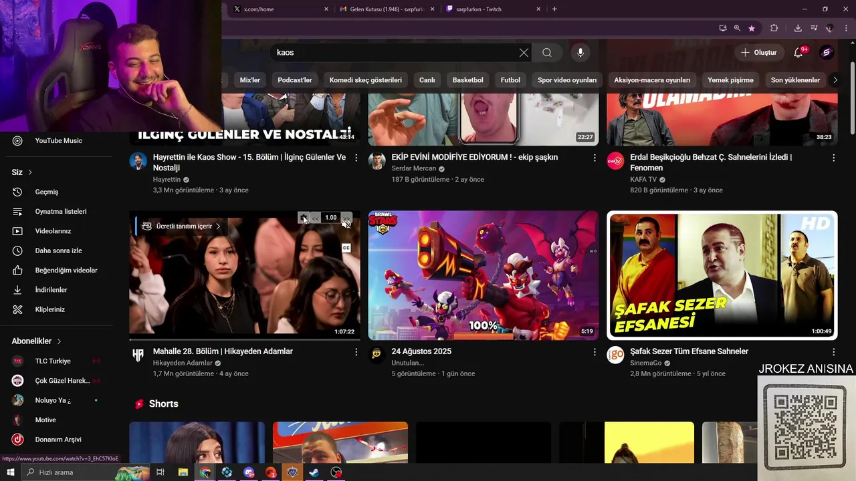Select the Son yüklenenler chip
The width and height of the screenshot is (856, 481).
(x=795, y=80)
